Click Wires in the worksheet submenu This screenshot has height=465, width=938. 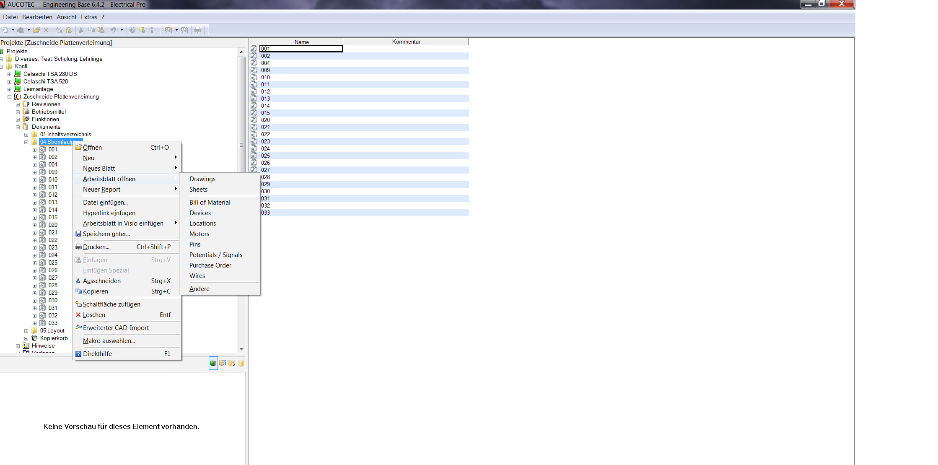(x=220, y=276)
